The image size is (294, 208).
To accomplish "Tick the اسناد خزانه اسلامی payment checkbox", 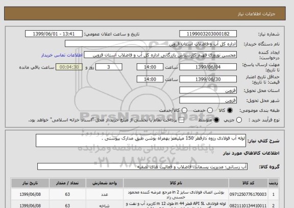I will click(181, 120).
